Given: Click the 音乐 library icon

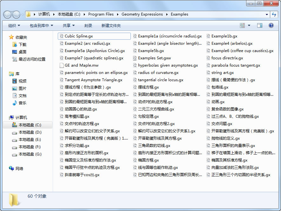Looking at the screenshot, I should 15,103.
